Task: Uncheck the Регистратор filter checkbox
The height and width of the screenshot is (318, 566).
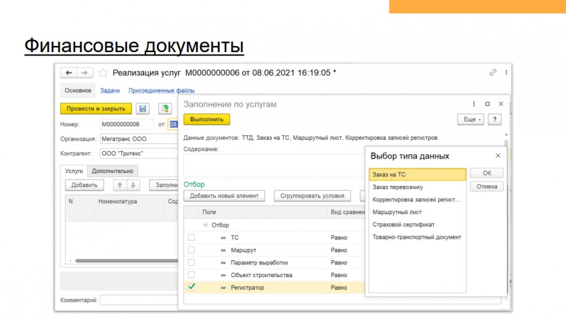Action: tap(191, 287)
